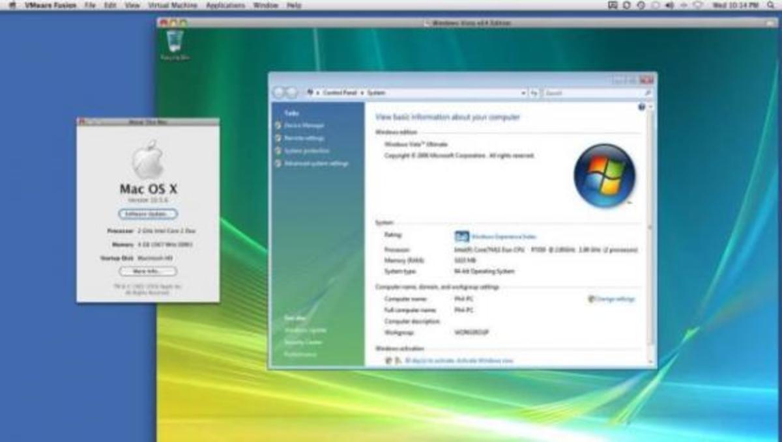782x442 pixels.
Task: Open the Applications menu
Action: click(225, 5)
